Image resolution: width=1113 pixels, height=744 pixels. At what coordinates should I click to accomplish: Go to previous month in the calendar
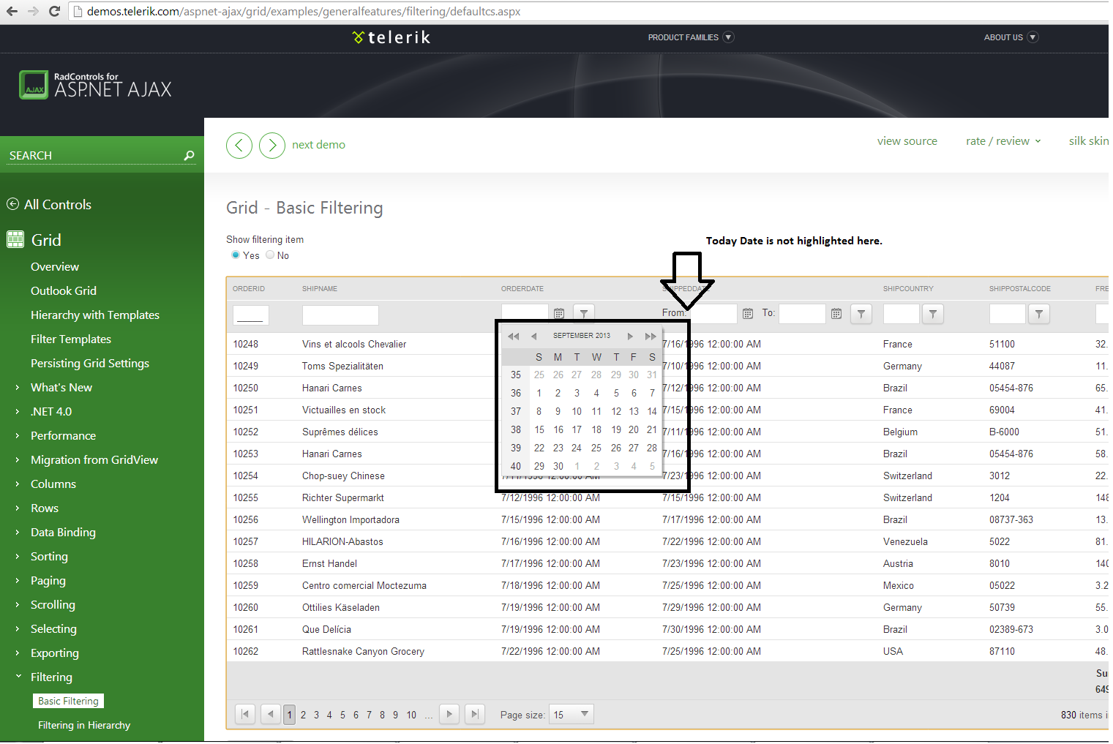534,337
